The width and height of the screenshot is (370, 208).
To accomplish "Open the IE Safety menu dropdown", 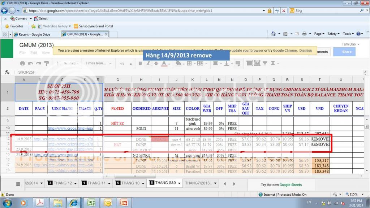I will pos(334,34).
